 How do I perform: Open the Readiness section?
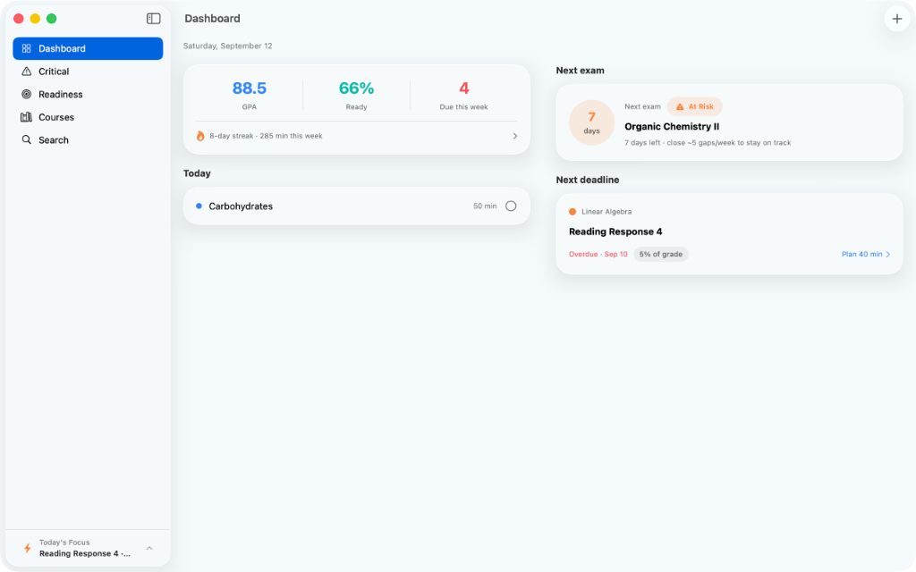88,94
